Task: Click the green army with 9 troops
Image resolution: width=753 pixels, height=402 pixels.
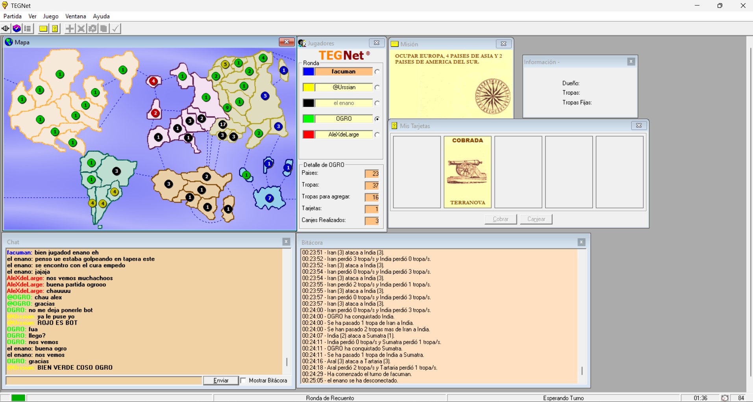Action: click(x=227, y=107)
